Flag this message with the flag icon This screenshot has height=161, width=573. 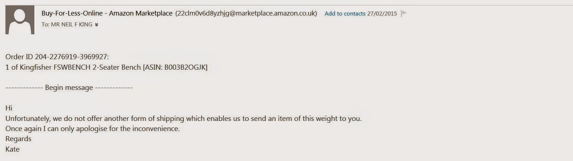[x=404, y=13]
